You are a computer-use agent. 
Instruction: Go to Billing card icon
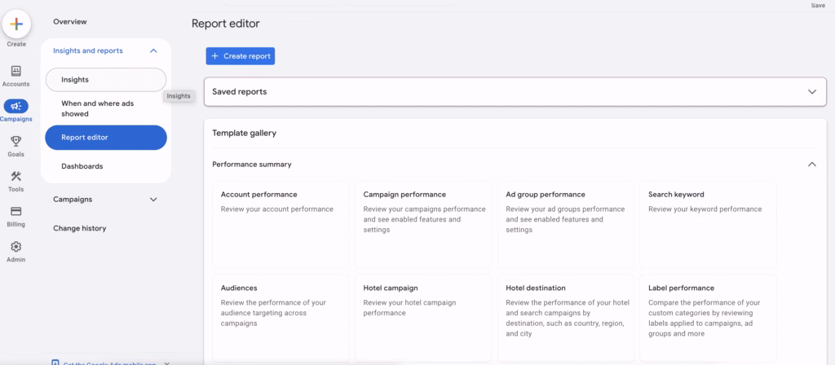tap(16, 212)
